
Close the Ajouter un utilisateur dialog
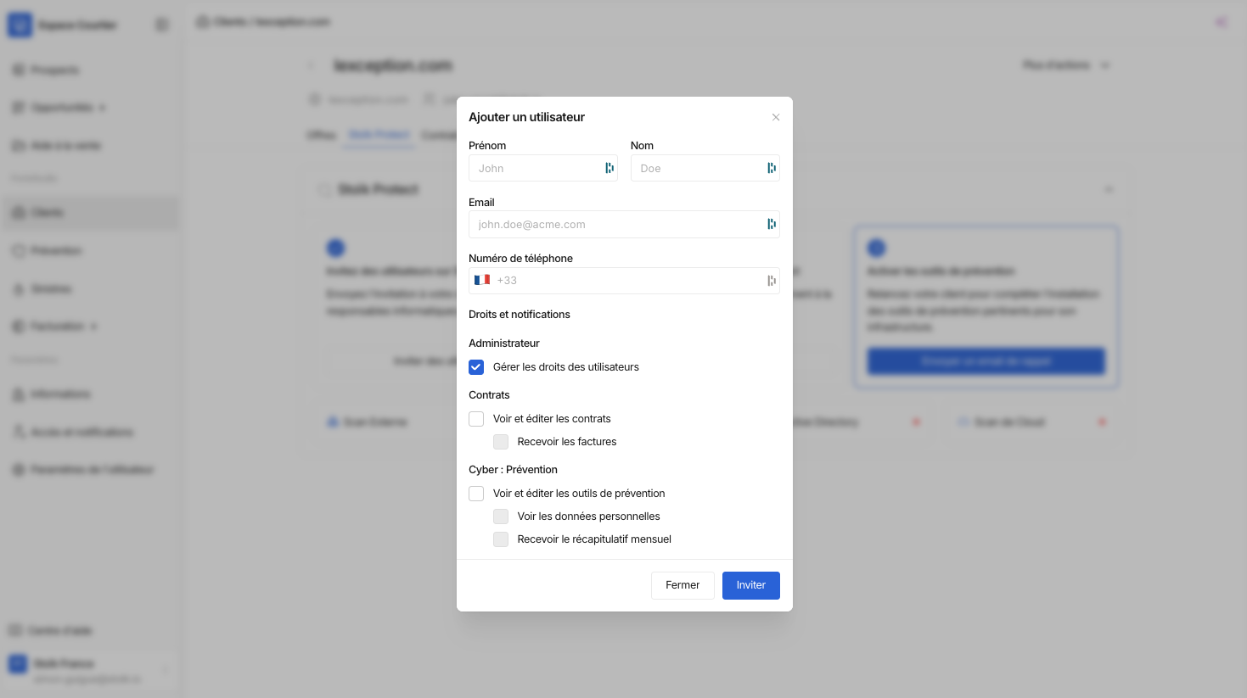776,117
